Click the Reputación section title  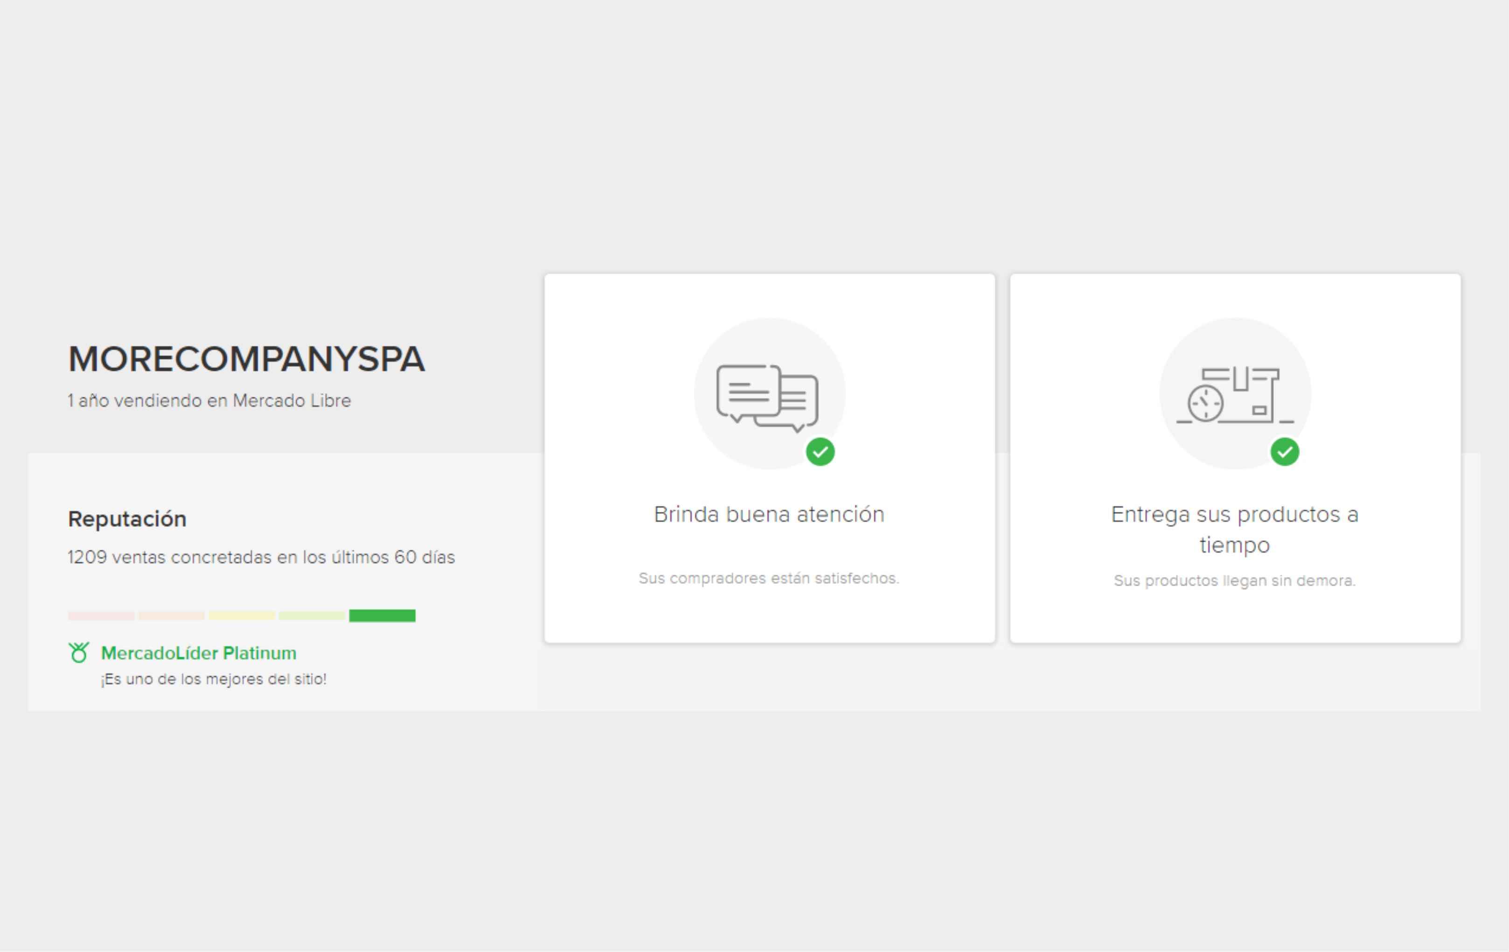(x=127, y=518)
